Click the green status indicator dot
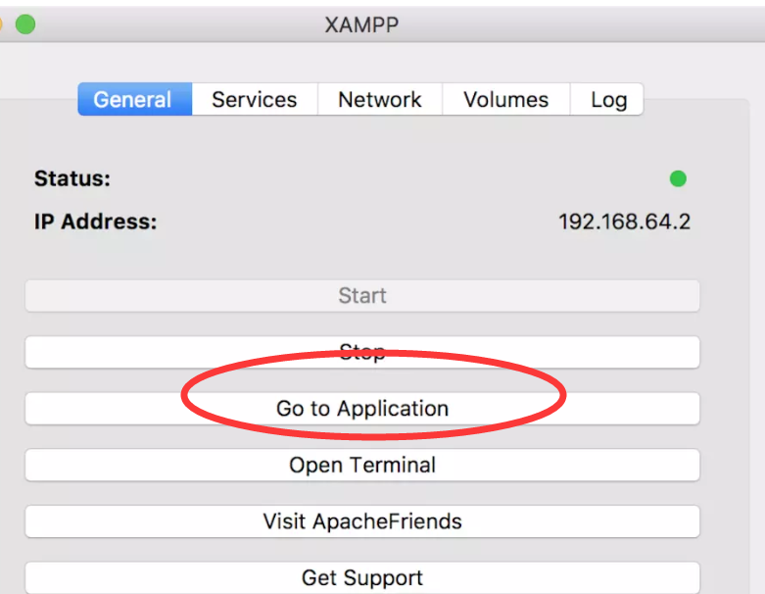Image resolution: width=765 pixels, height=594 pixels. click(678, 178)
